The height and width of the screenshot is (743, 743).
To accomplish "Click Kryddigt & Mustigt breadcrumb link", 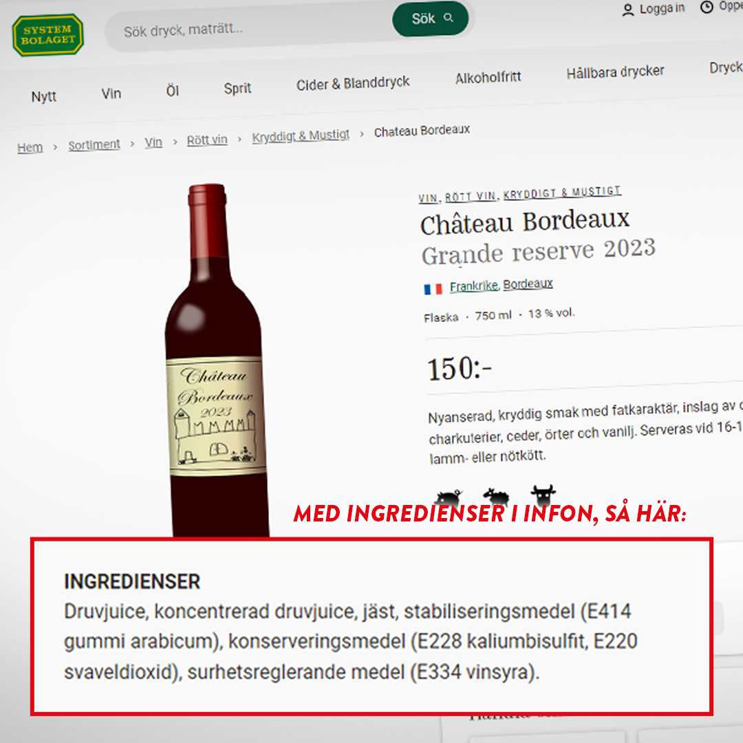I will 301,136.
